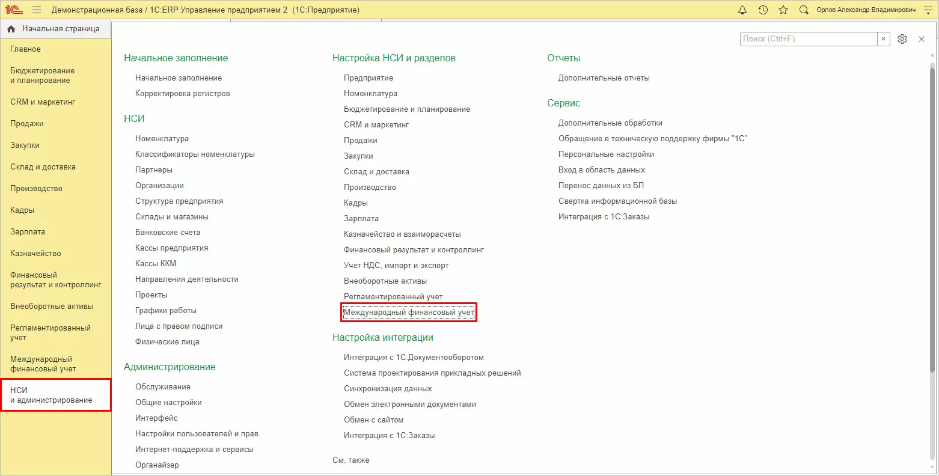Open Склады и магазины

point(172,217)
